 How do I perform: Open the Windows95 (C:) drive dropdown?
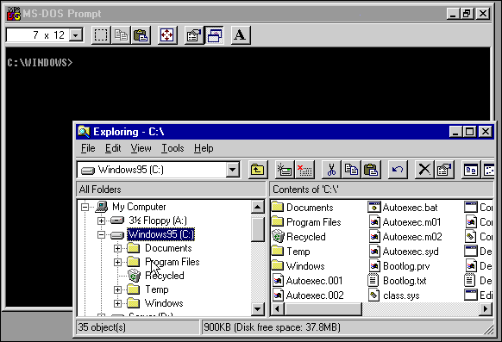coord(233,170)
